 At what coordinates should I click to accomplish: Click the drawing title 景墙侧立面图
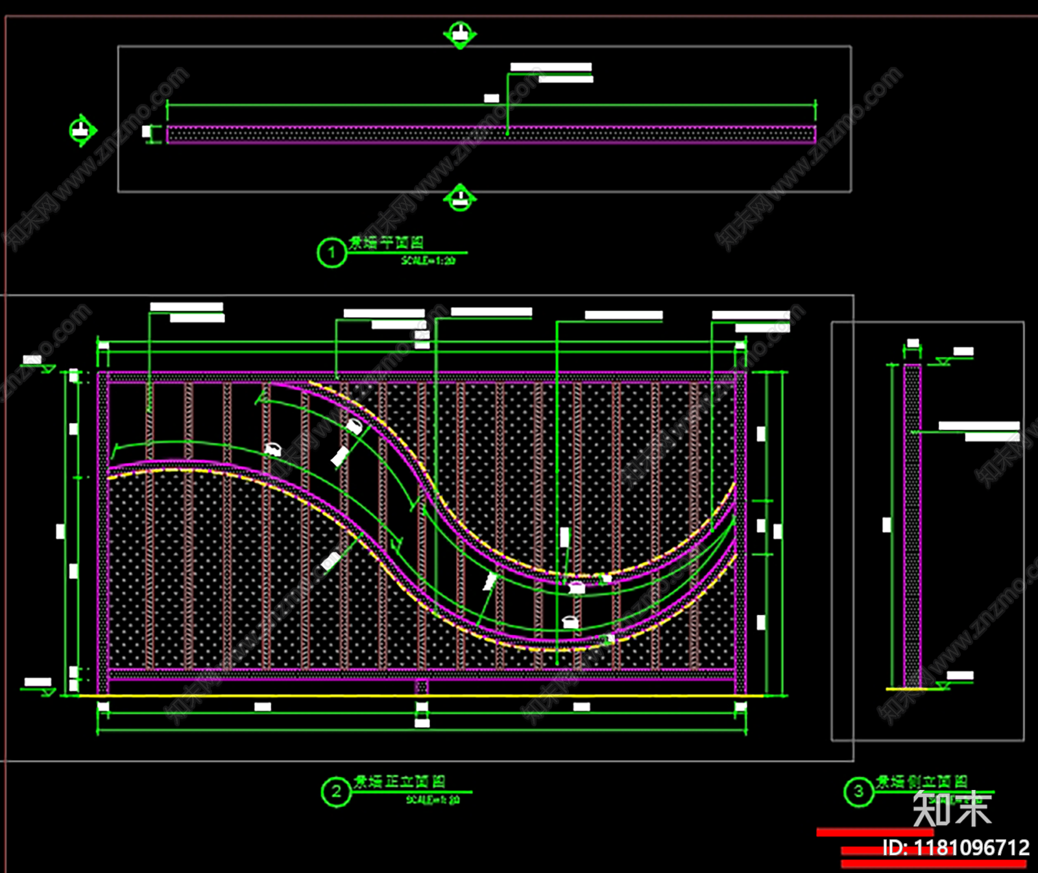[922, 781]
